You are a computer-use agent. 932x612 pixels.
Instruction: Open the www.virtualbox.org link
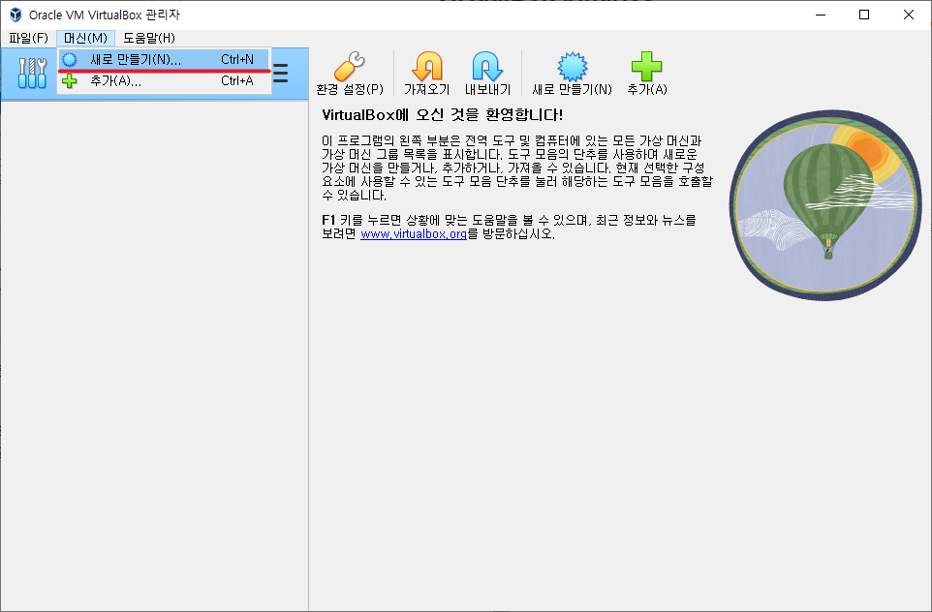pos(414,234)
